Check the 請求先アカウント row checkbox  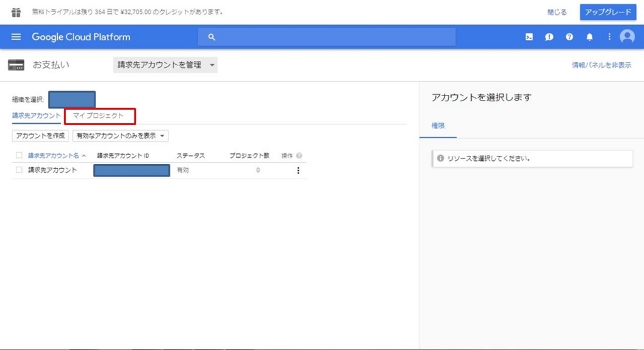point(19,170)
